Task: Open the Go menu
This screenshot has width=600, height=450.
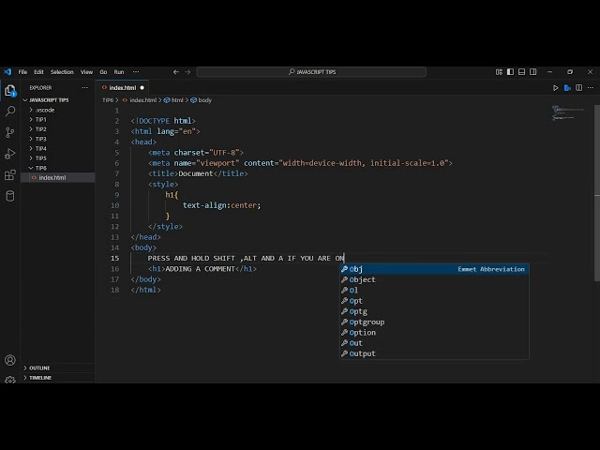Action: pyautogui.click(x=103, y=72)
